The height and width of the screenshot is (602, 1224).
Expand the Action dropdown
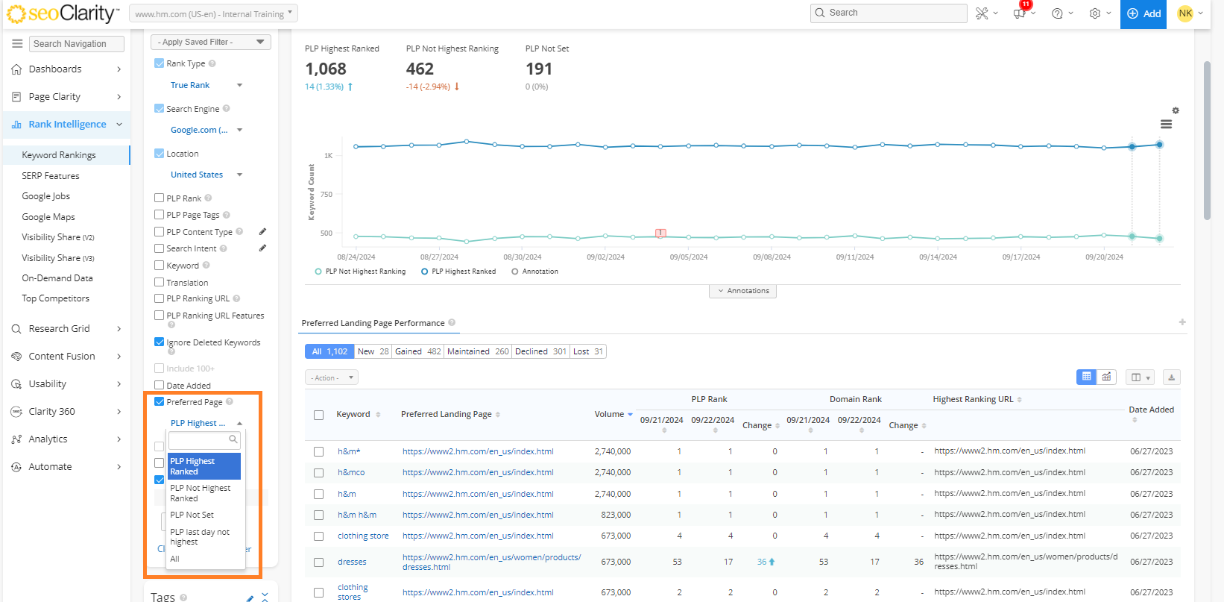[331, 377]
